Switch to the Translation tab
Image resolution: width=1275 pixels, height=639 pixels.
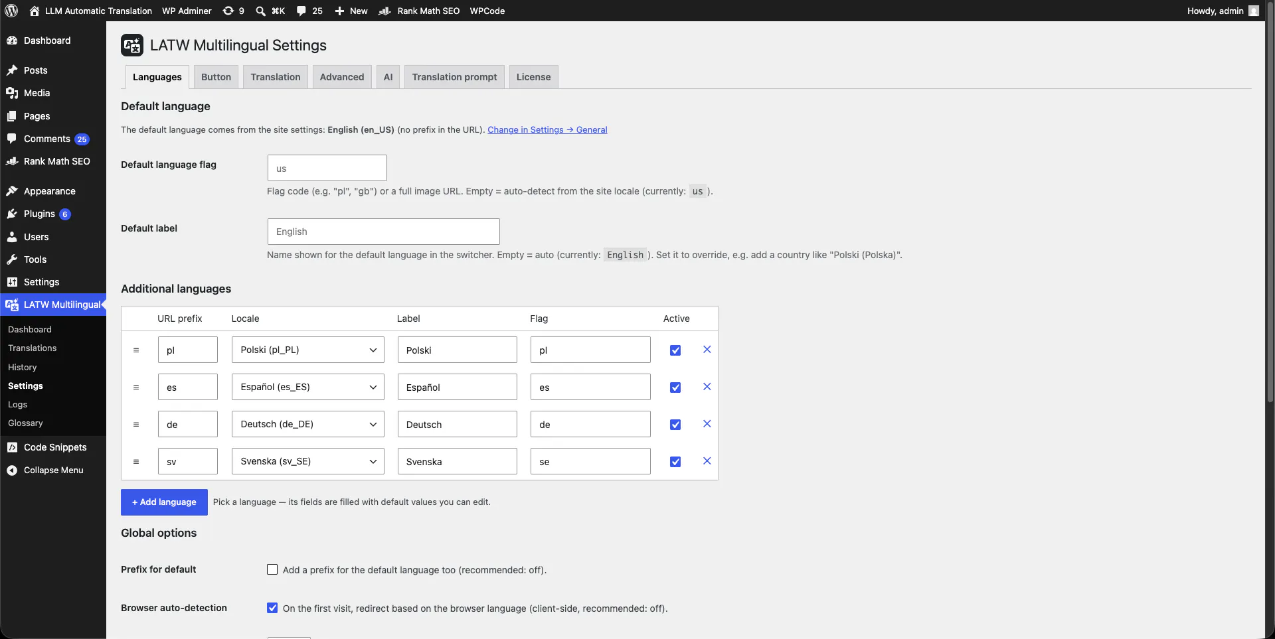coord(276,77)
